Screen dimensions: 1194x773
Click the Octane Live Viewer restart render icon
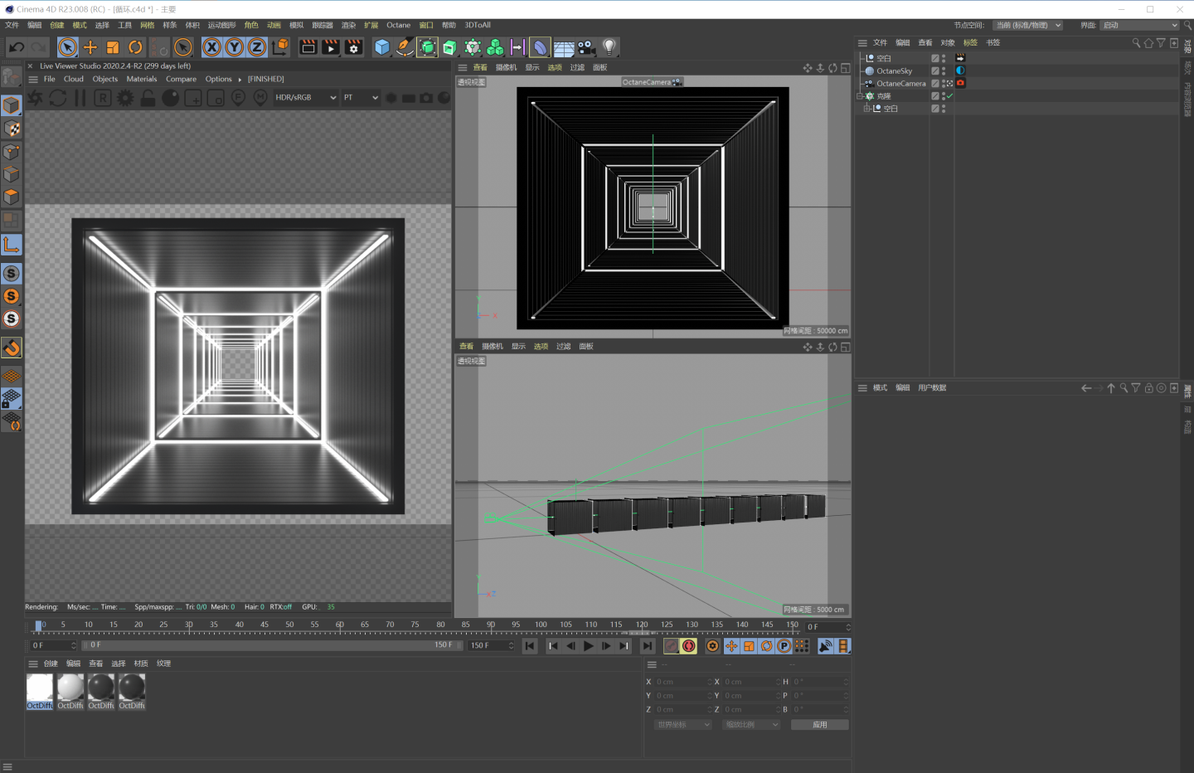[57, 98]
